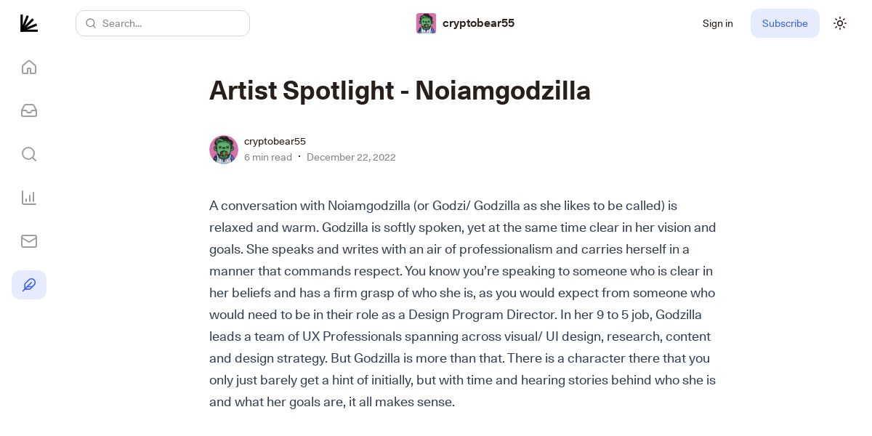Click the article title Artist Spotlight - Noiamgodzilla

click(x=400, y=91)
